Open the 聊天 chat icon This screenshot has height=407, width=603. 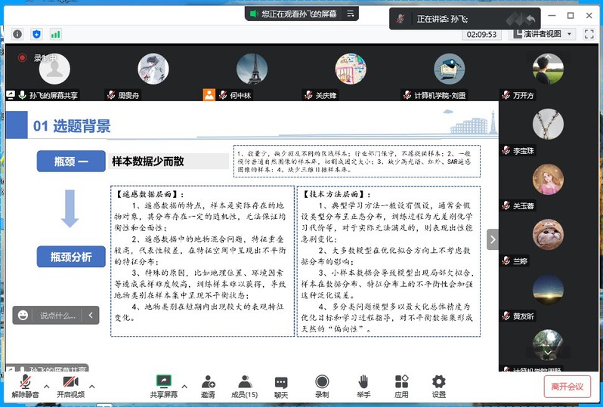281,382
